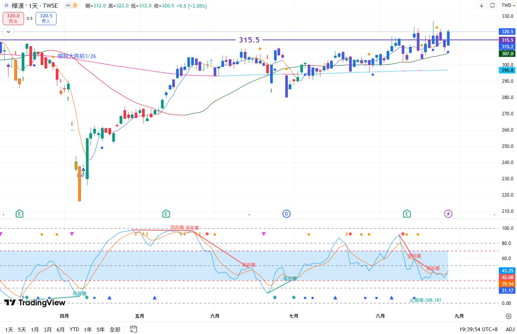Screen dimensions: 517x334
Task: Open timezone menu showing UTC+8
Action: pyautogui.click(x=478, y=330)
